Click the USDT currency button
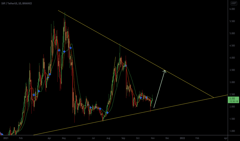Viewport: 240px width, 141px height. (x=234, y=3)
